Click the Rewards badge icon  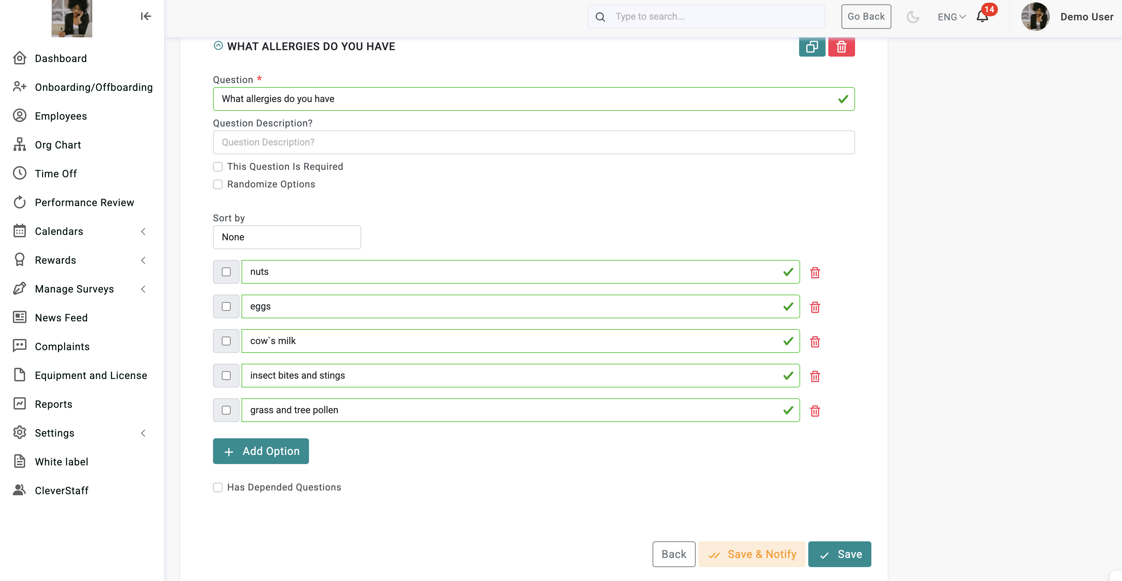click(20, 260)
